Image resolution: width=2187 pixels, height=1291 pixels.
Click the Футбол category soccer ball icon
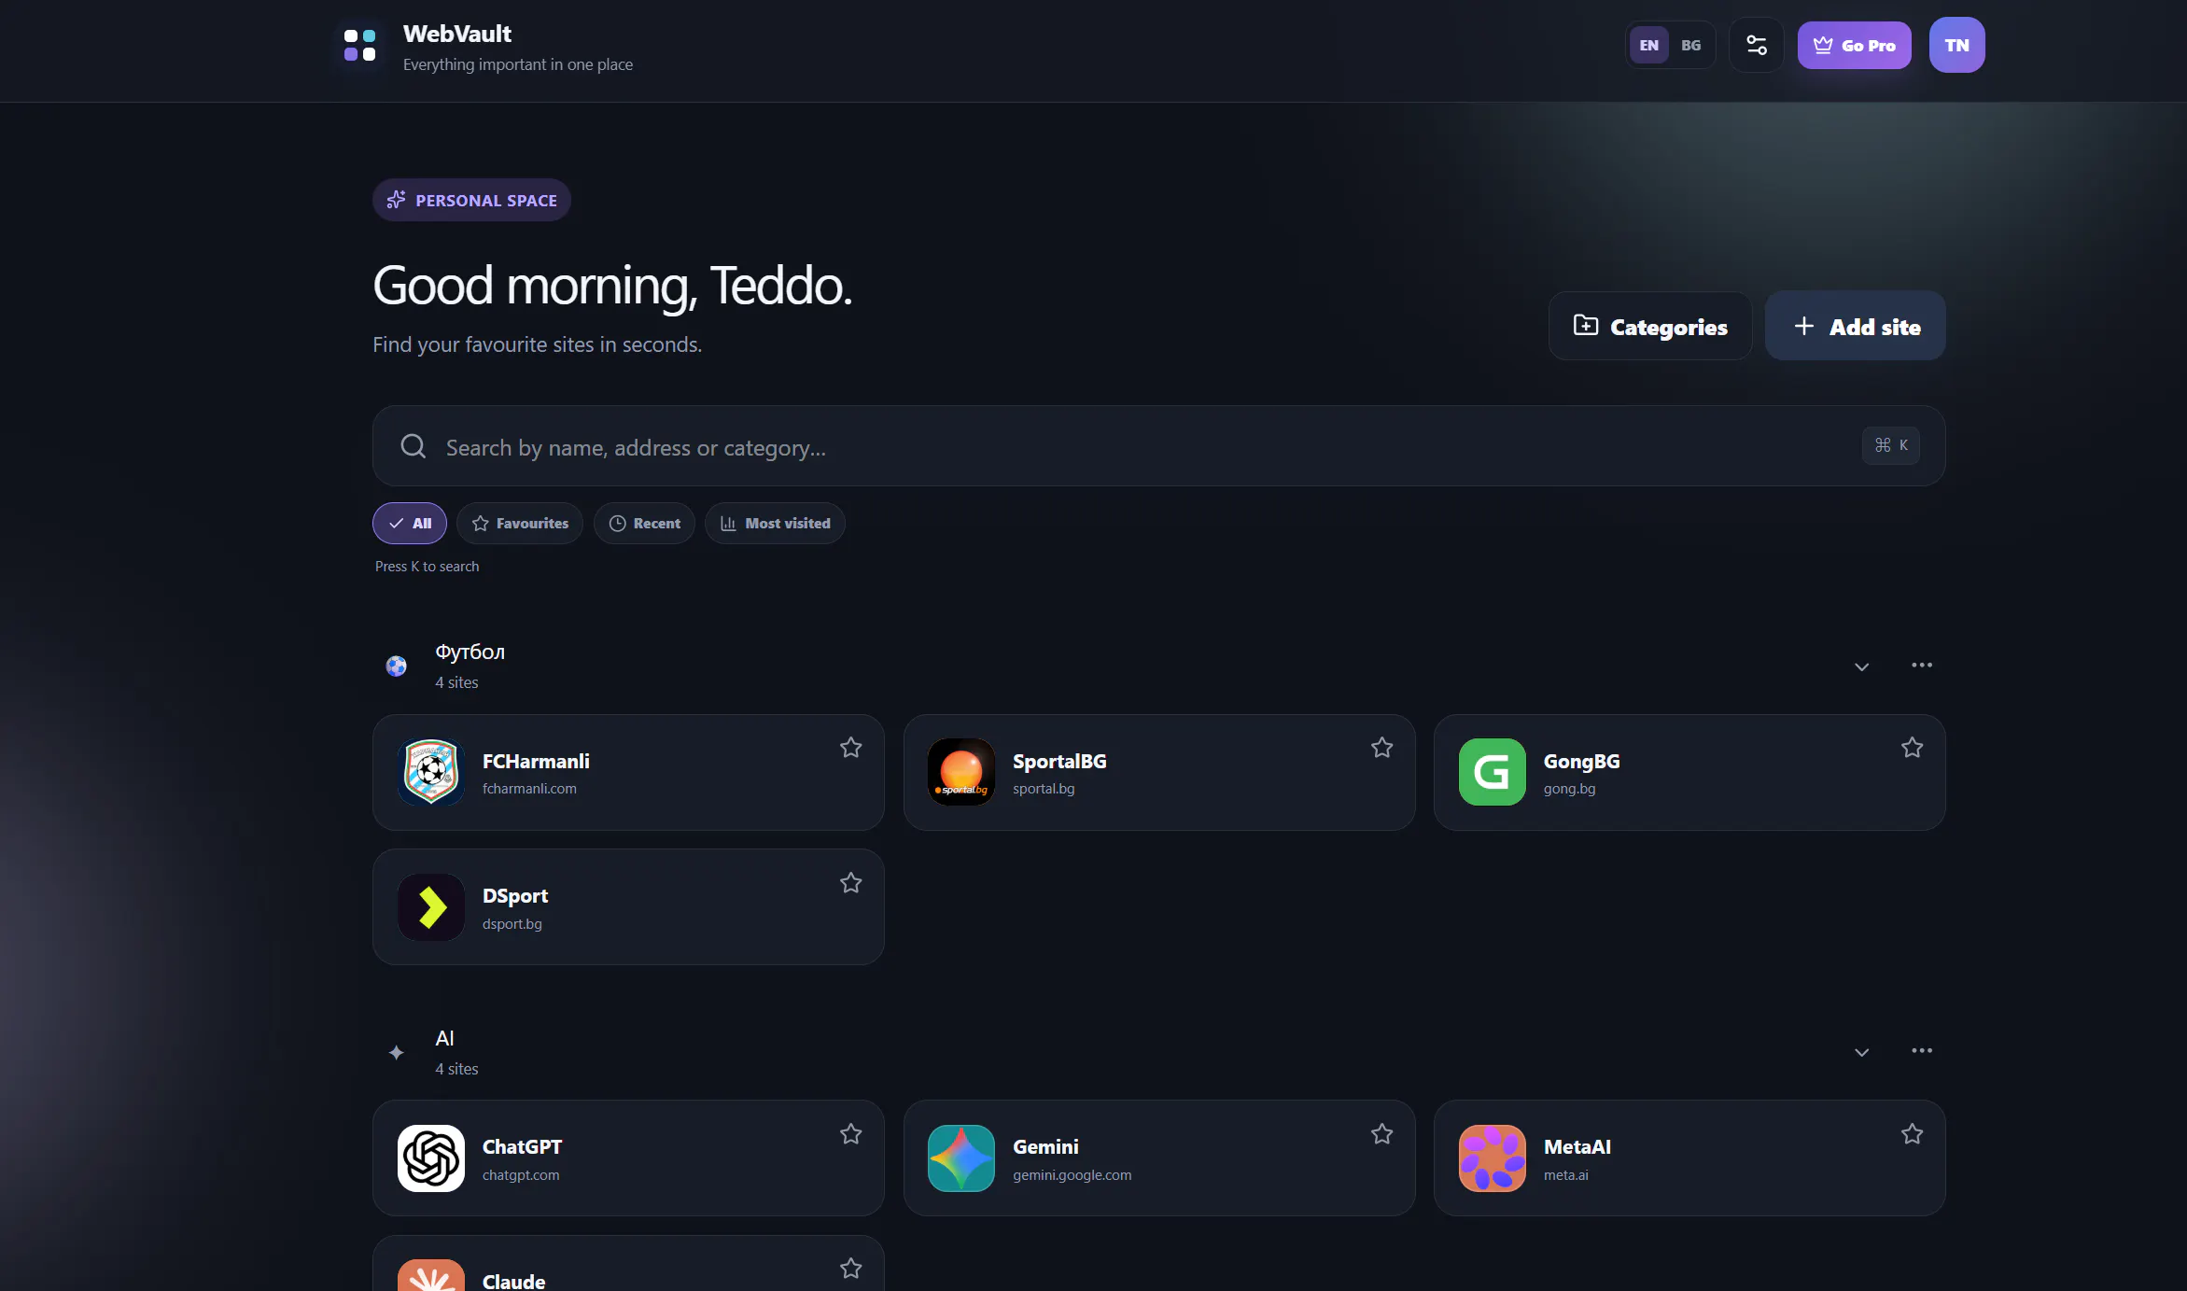tap(397, 666)
